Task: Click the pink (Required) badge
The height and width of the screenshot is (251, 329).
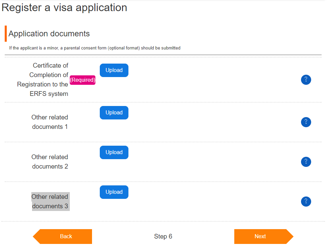Action: point(83,80)
